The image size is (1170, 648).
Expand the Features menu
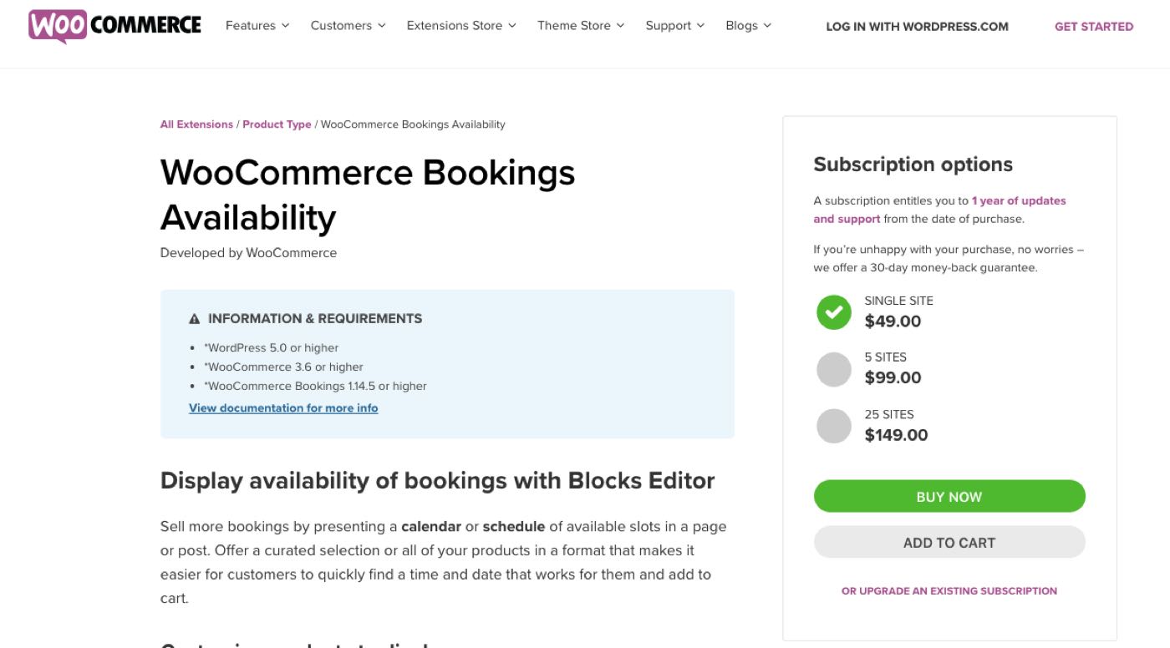point(257,26)
